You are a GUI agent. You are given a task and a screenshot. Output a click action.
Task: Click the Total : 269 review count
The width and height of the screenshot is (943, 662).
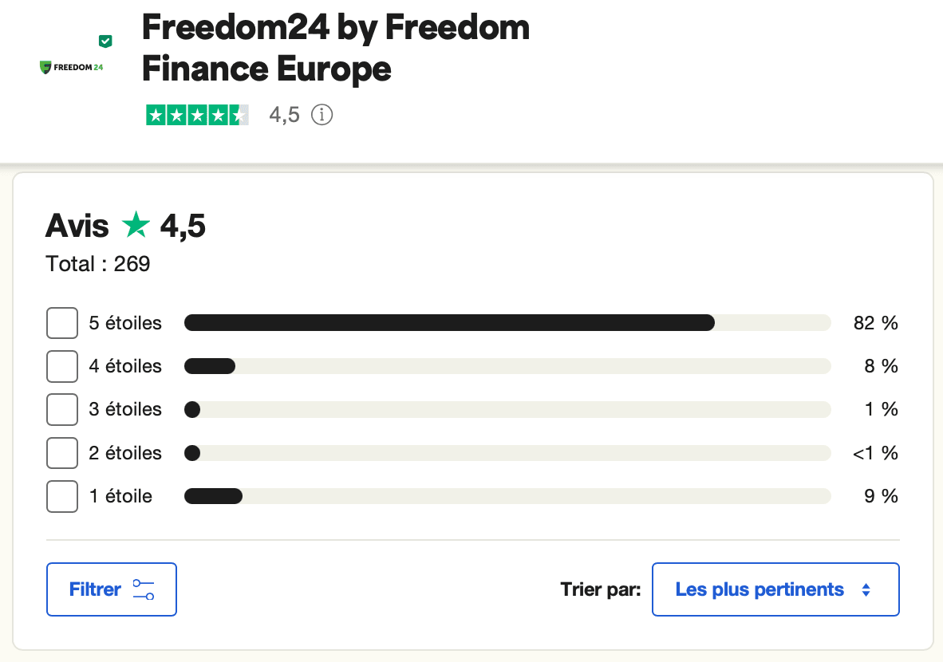[97, 263]
